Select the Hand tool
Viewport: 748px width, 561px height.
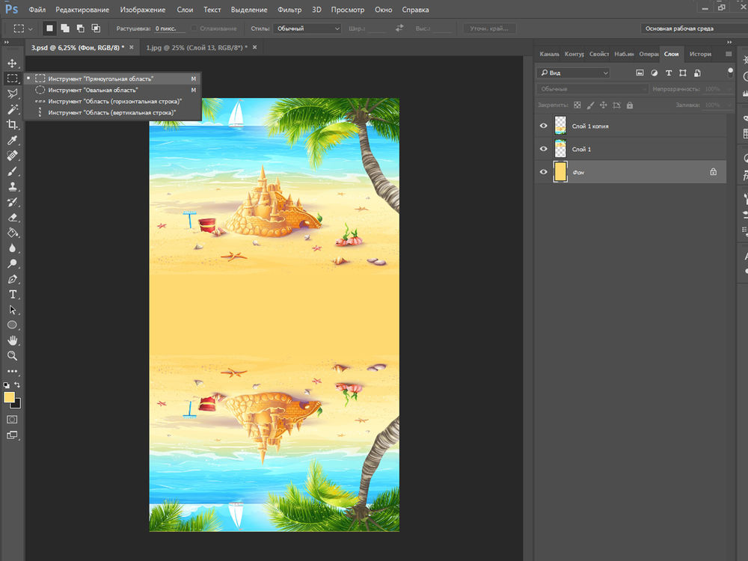pos(12,340)
